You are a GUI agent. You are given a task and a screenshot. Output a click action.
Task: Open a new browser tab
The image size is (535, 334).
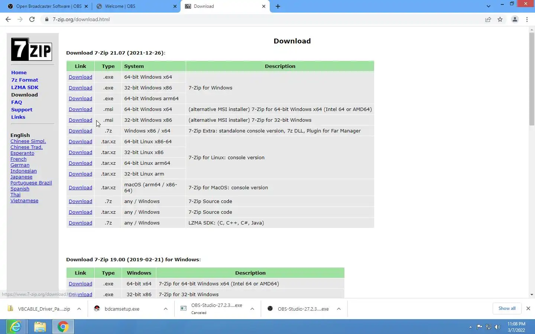(278, 6)
